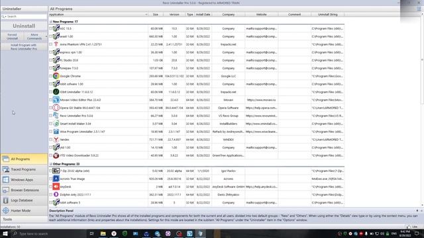
Task: Open Browser Extensions in the sidebar
Action: click(24, 190)
